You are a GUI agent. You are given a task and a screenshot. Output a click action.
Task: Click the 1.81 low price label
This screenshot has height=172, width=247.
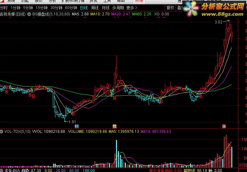(72, 122)
